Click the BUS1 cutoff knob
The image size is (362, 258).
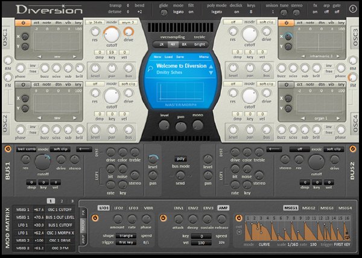point(43,162)
